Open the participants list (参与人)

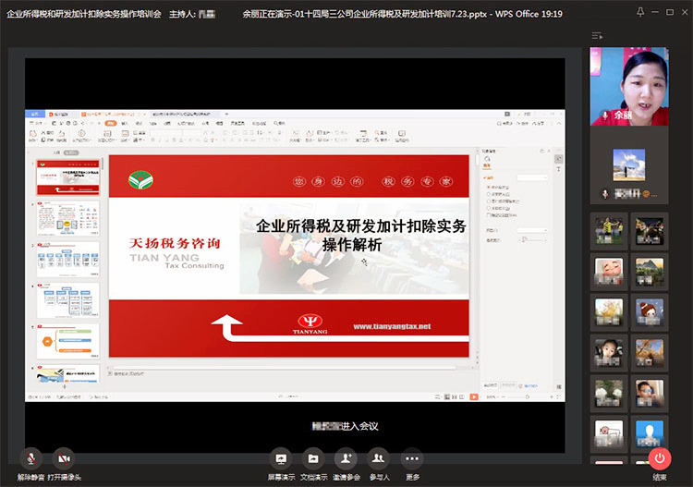tap(379, 458)
